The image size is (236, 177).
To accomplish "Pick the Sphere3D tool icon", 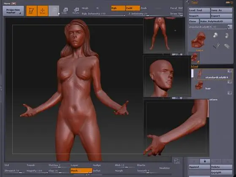I will point(215,35).
